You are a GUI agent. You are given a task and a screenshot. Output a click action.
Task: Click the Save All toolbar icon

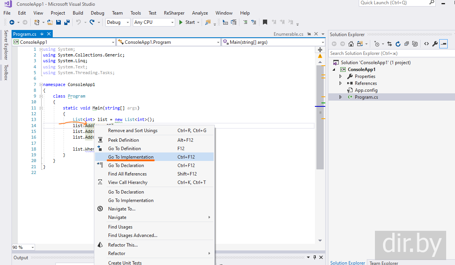point(67,22)
